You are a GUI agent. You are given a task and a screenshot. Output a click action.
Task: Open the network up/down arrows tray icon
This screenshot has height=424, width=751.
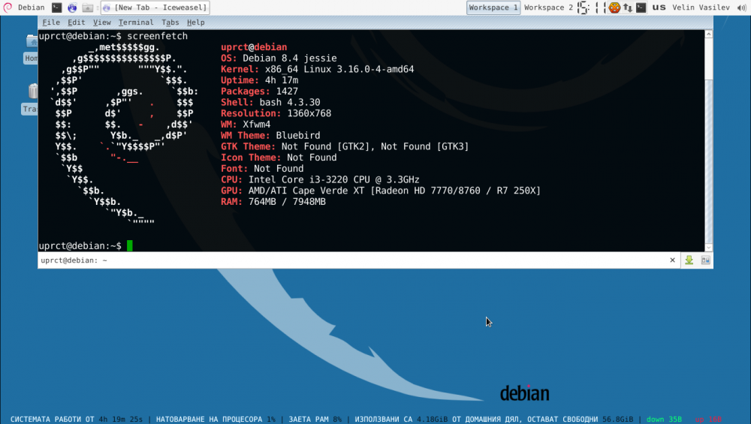627,8
